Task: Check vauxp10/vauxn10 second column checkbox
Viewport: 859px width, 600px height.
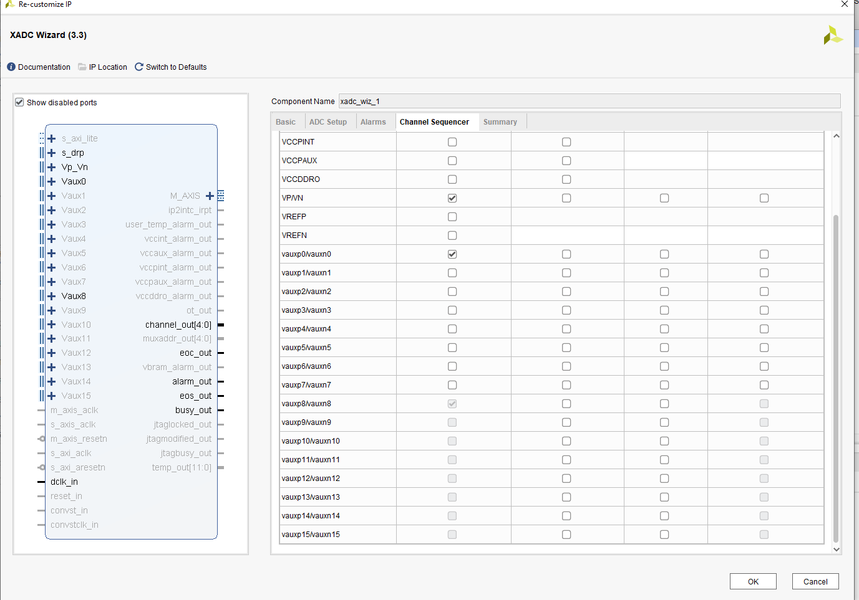Action: pyautogui.click(x=566, y=441)
